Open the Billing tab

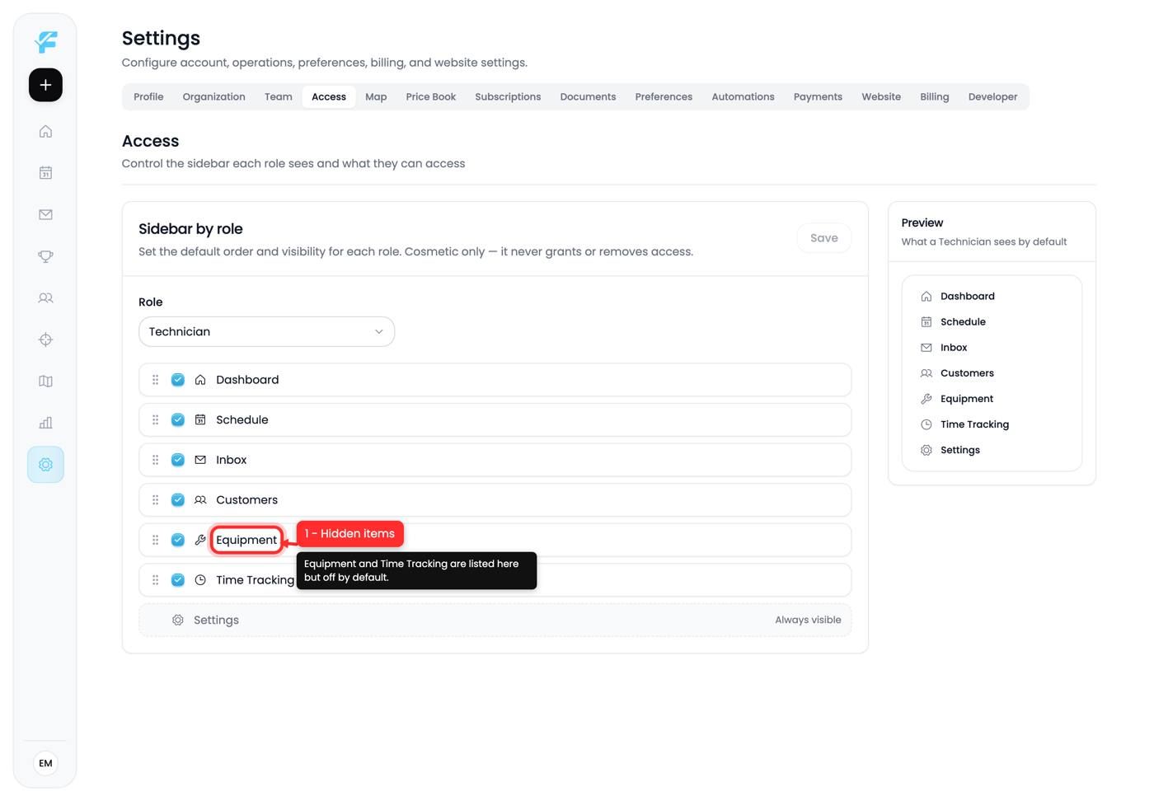tap(934, 96)
